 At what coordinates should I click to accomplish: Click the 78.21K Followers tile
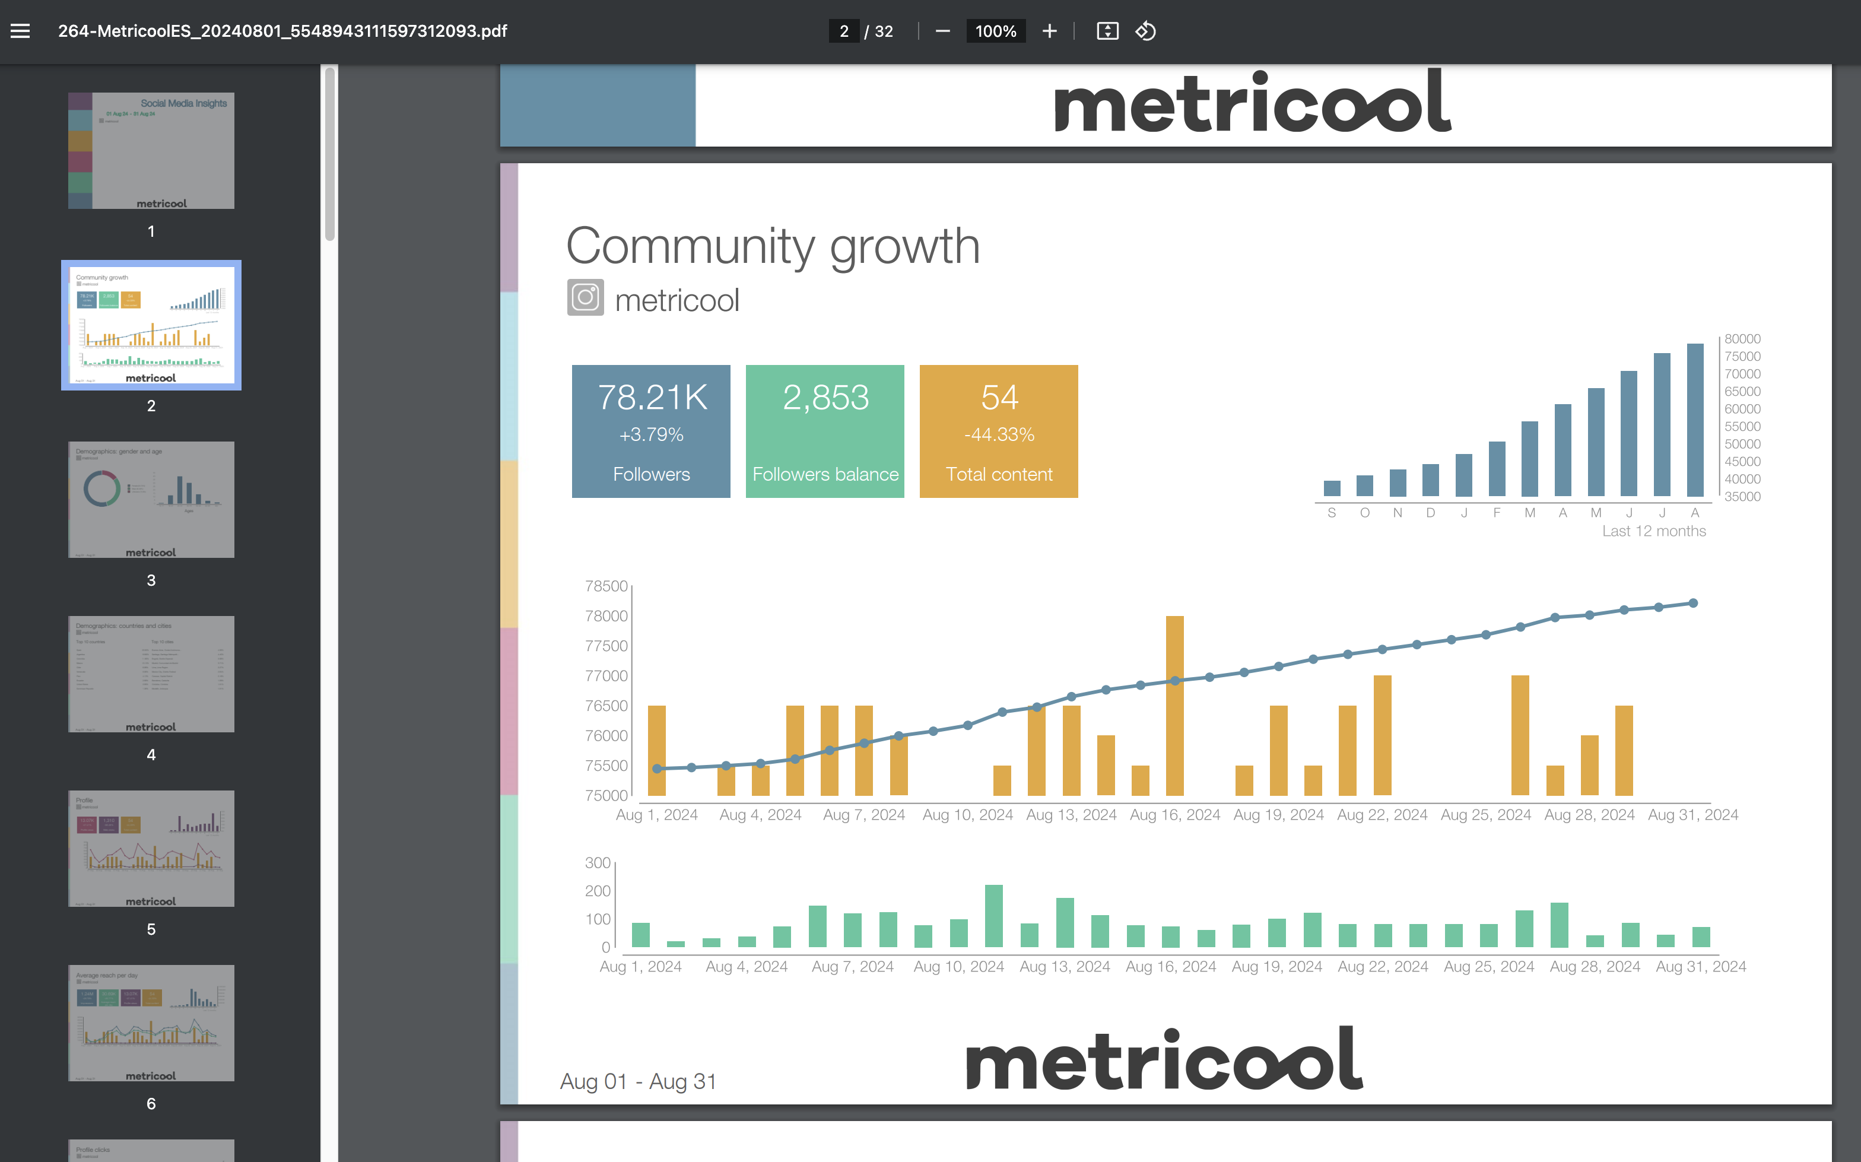pyautogui.click(x=651, y=431)
